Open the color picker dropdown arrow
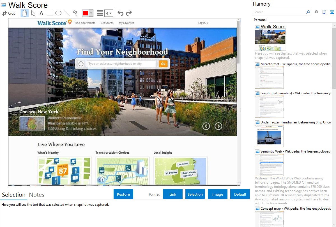Viewport: 336px width, 227px height. pyautogui.click(x=91, y=13)
